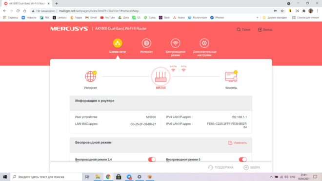Show hidden system tray icons

(x=271, y=177)
